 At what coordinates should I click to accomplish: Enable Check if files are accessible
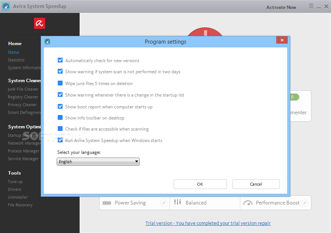click(x=60, y=129)
